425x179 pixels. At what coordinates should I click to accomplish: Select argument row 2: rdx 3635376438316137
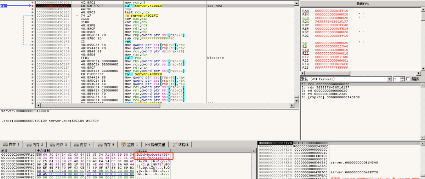pos(359,87)
